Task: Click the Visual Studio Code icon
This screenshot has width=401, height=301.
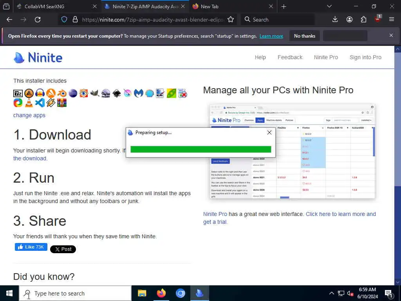Action: tap(40, 103)
